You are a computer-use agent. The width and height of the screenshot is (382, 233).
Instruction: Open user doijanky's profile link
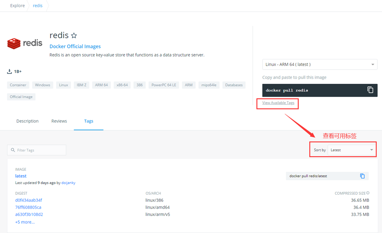(x=68, y=183)
